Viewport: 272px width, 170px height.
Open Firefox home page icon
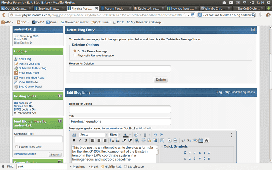point(268,15)
